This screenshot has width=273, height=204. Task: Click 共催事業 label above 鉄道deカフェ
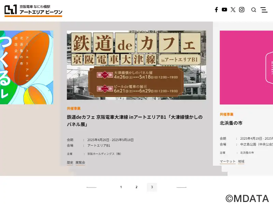74,108
